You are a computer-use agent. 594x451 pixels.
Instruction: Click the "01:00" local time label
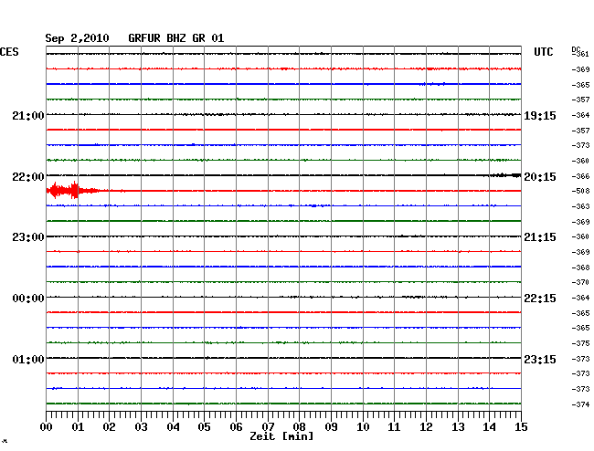[28, 359]
